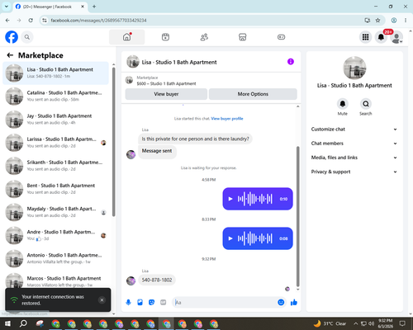Search in conversation using the magnifier icon
Screen dimensions: 413x330
click(x=366, y=104)
